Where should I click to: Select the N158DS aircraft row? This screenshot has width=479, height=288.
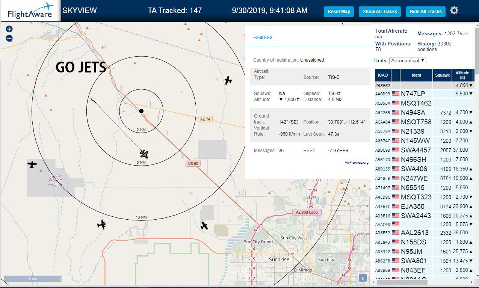(x=424, y=242)
